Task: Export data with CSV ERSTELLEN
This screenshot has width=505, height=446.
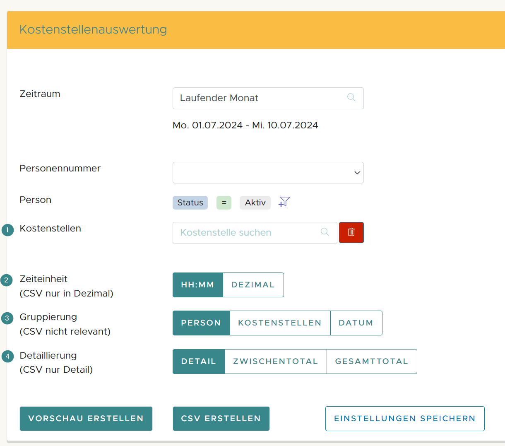Action: [x=221, y=419]
